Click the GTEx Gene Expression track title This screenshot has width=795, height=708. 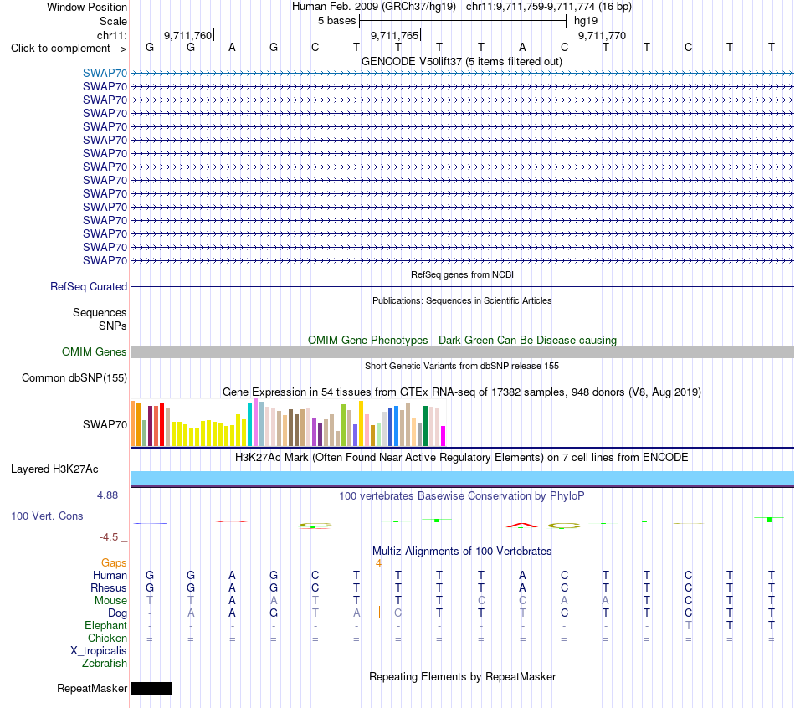pyautogui.click(x=462, y=392)
